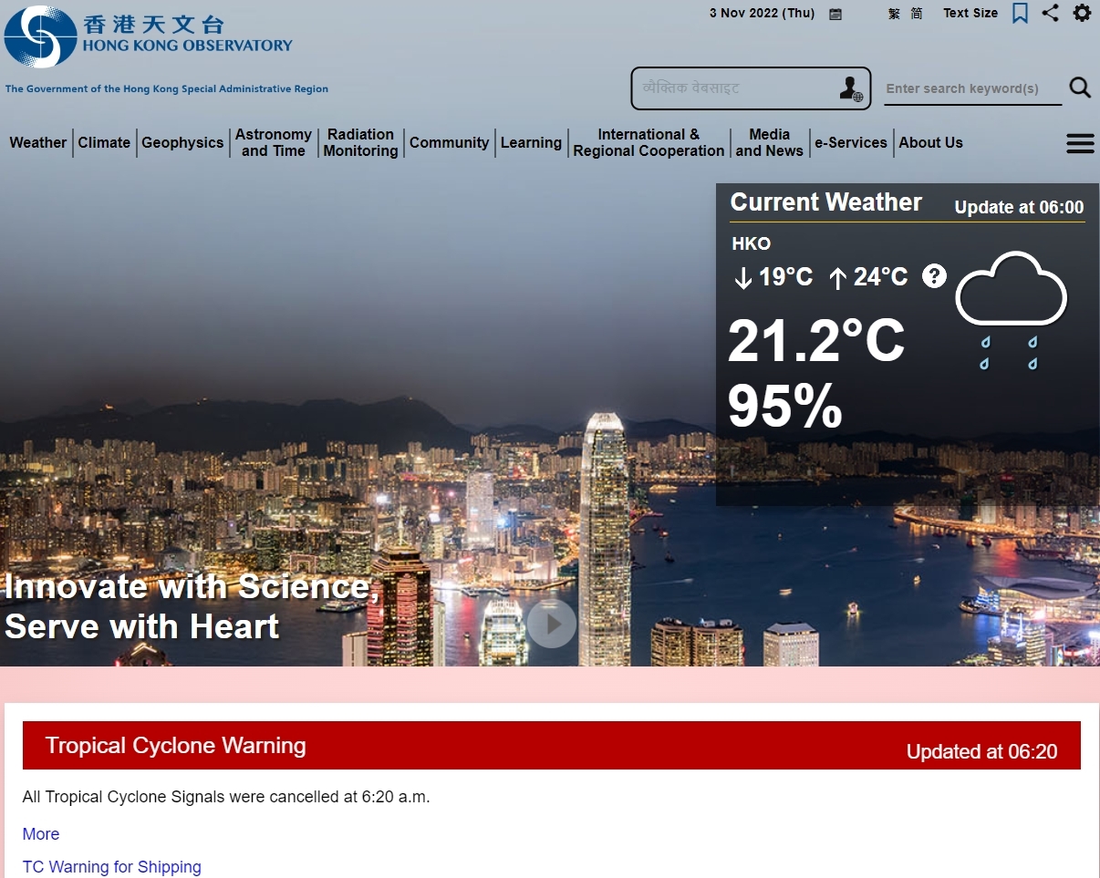Viewport: 1100px width, 878px height.
Task: Select the Radiation Monitoring menu item
Action: click(x=360, y=143)
